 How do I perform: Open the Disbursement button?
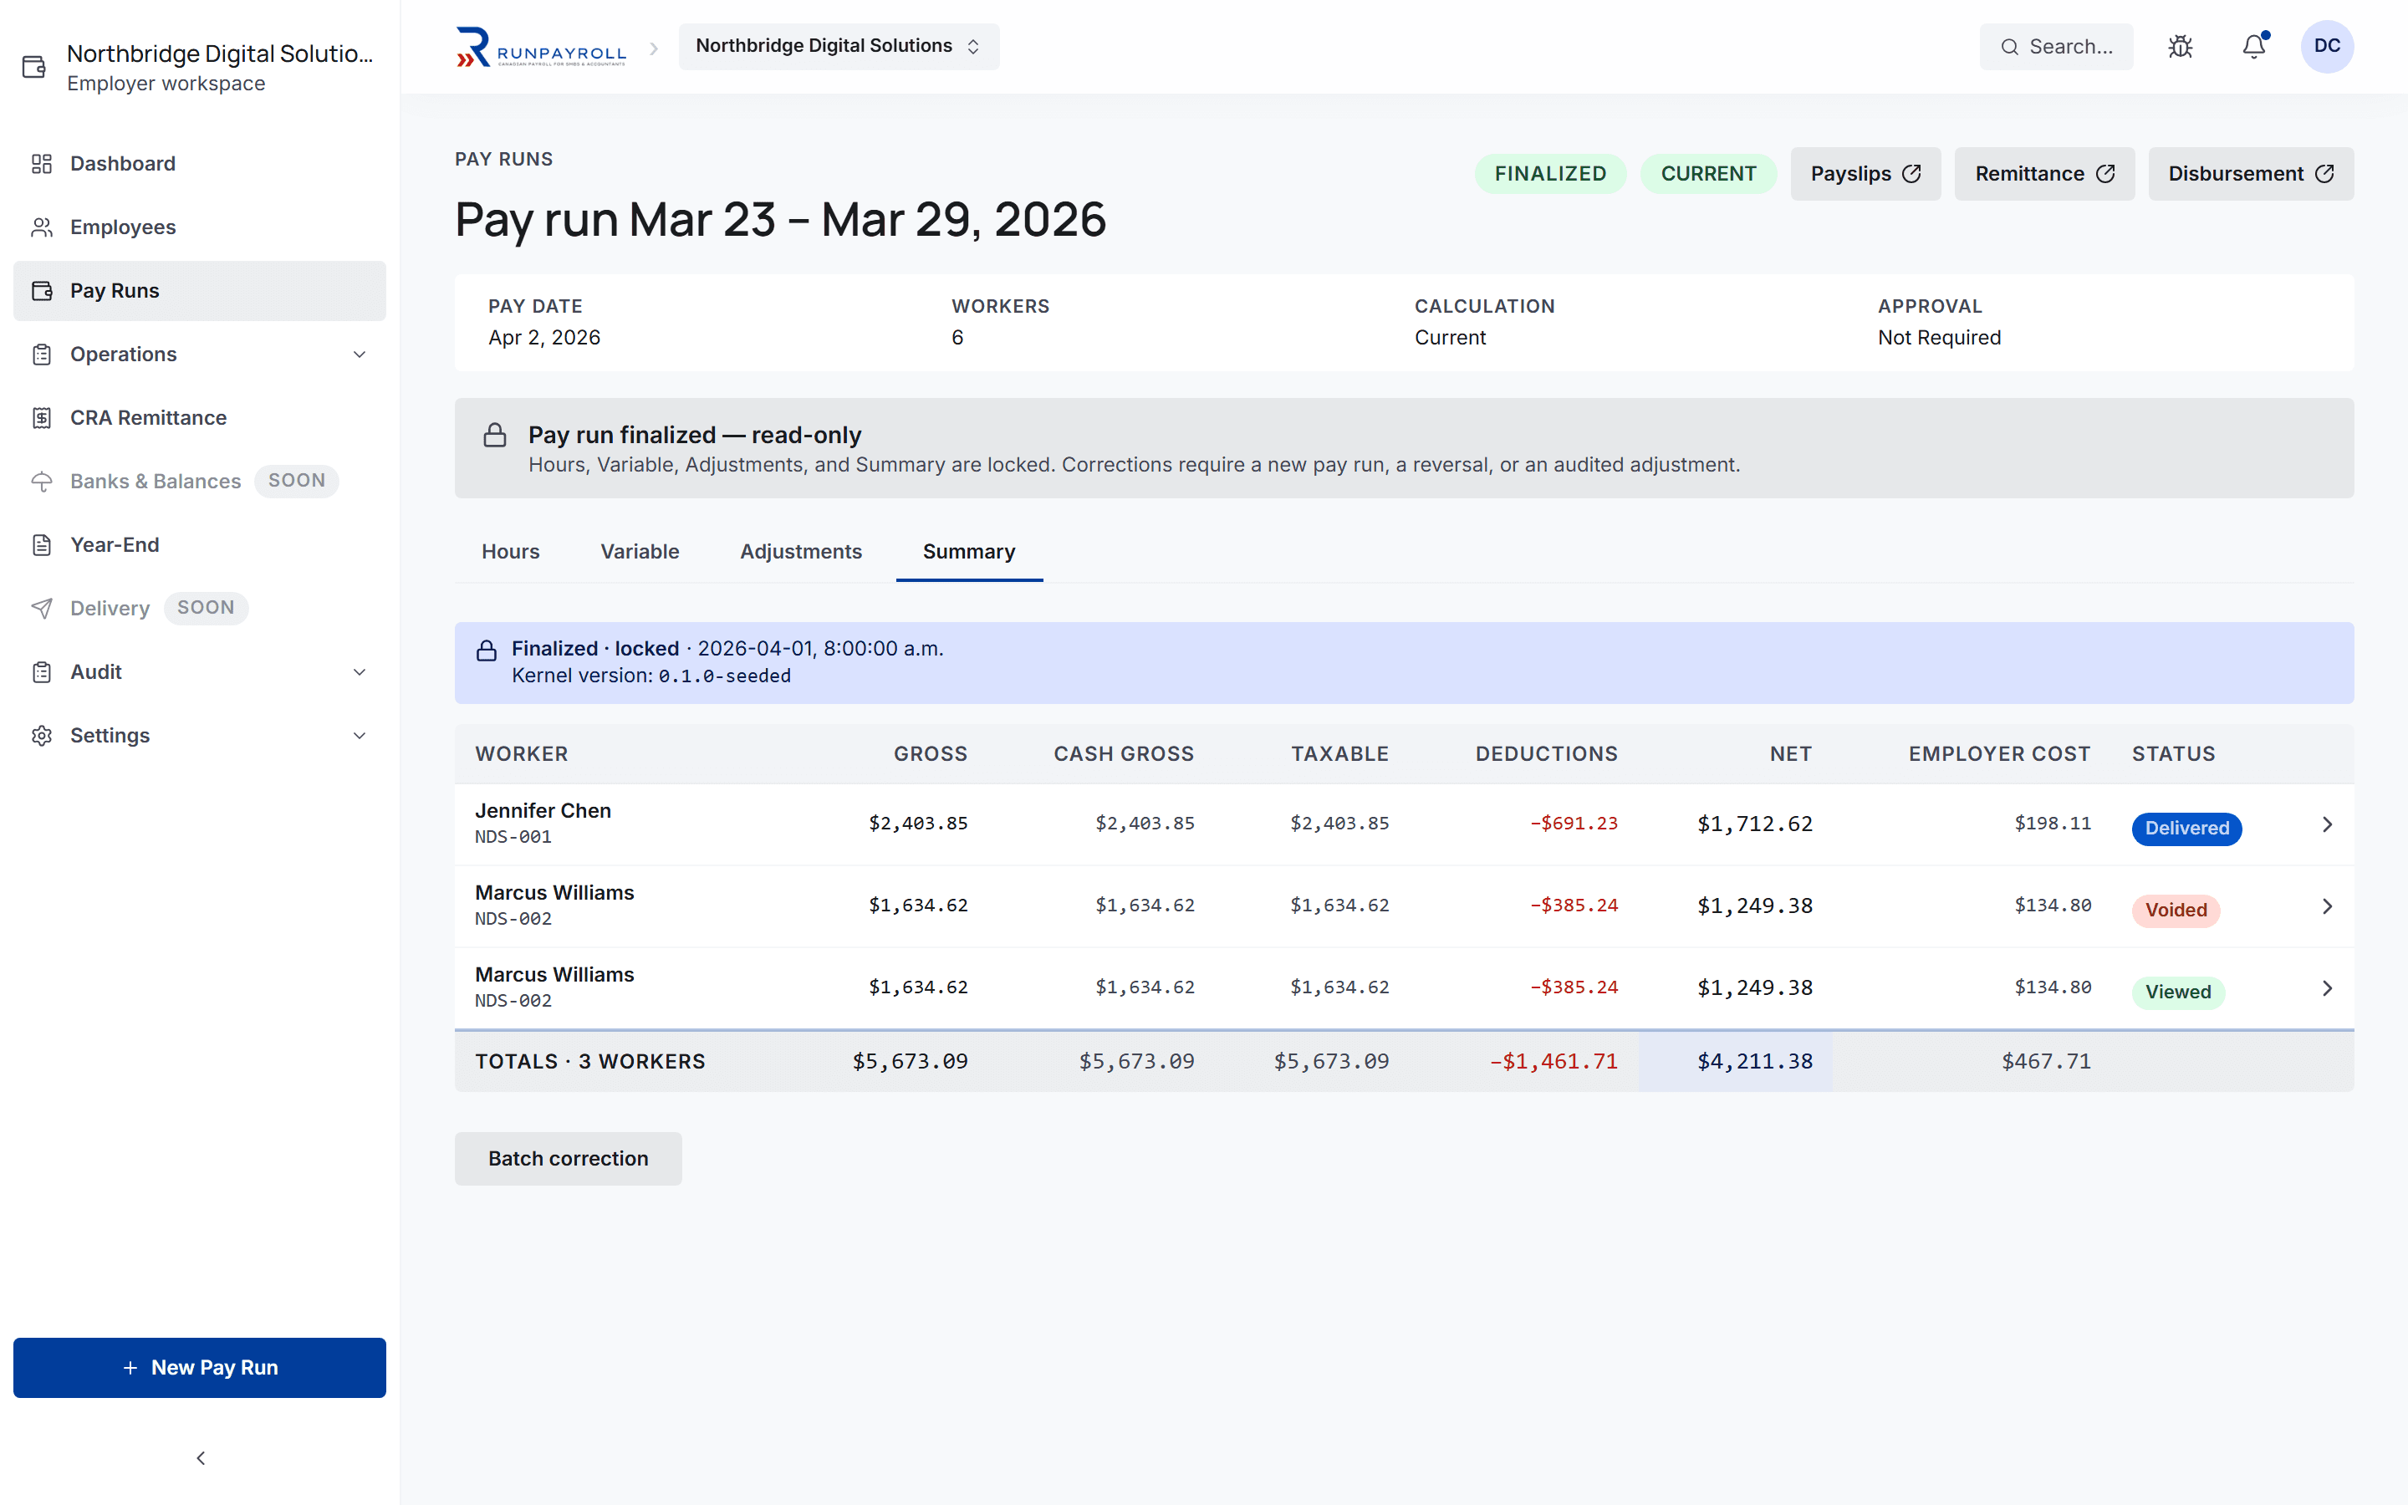2251,174
